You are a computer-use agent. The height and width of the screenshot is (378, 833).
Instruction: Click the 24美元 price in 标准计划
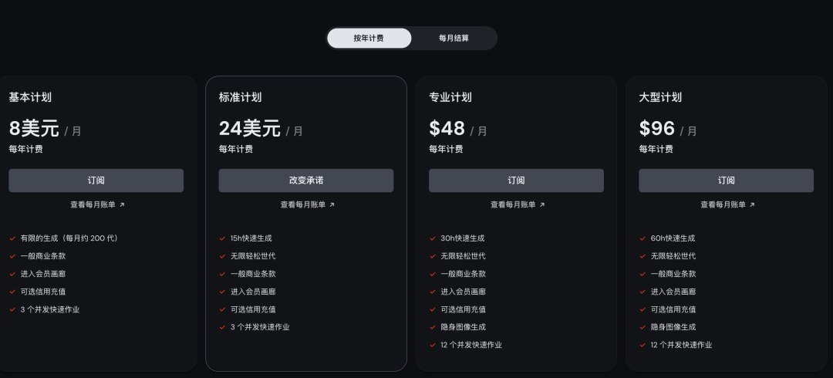(x=250, y=128)
